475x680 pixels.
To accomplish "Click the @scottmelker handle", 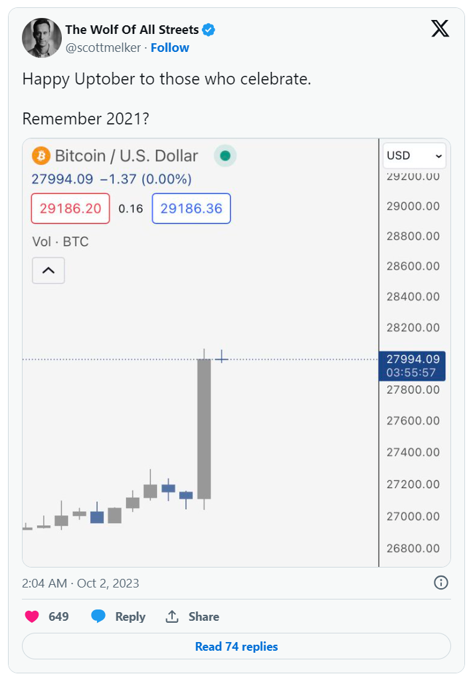I will [103, 48].
